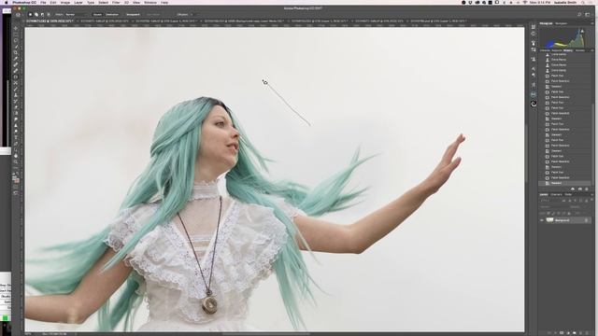Open the File menu
Viewport: 598px width, 336px height.
coord(43,2)
